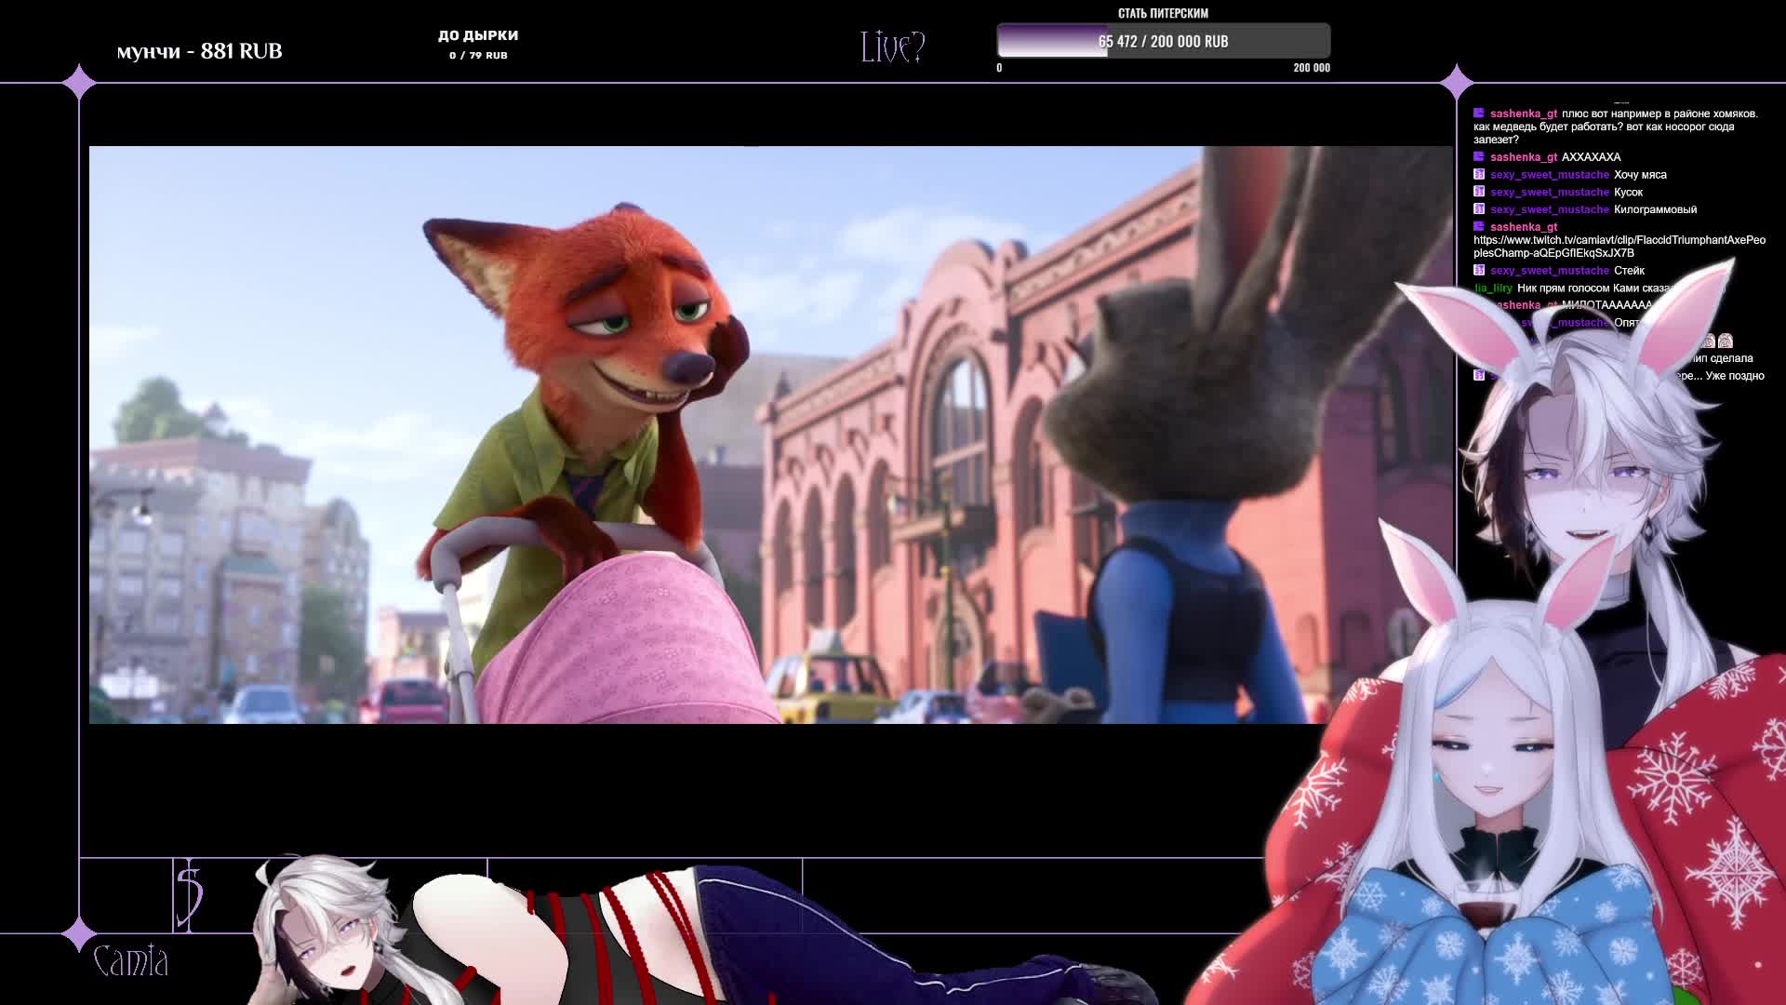The height and width of the screenshot is (1005, 1786).
Task: Click the 'Live?' overlay title
Action: click(x=892, y=47)
